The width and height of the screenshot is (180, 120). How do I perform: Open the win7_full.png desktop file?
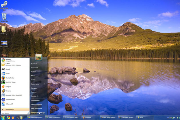pos(4,44)
